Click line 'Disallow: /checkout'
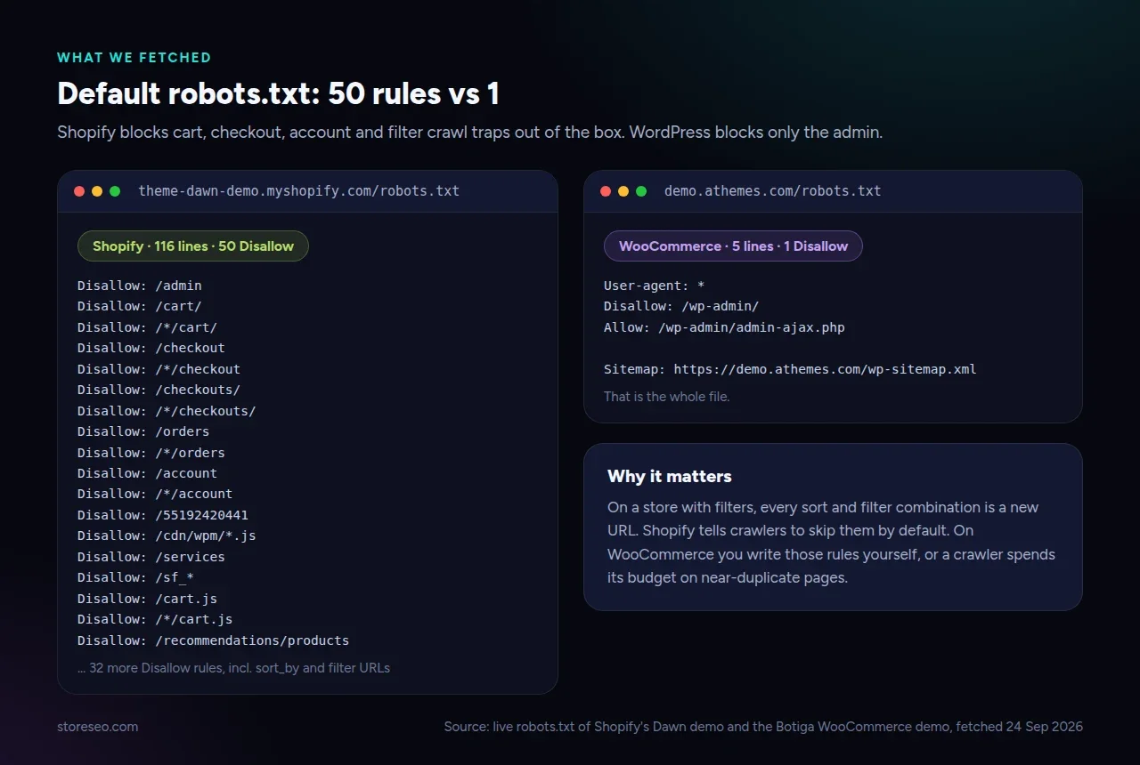Image resolution: width=1140 pixels, height=765 pixels. (x=151, y=348)
